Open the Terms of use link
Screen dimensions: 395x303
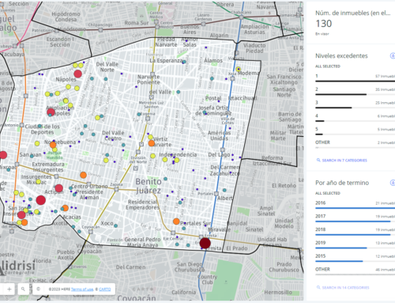click(82, 290)
